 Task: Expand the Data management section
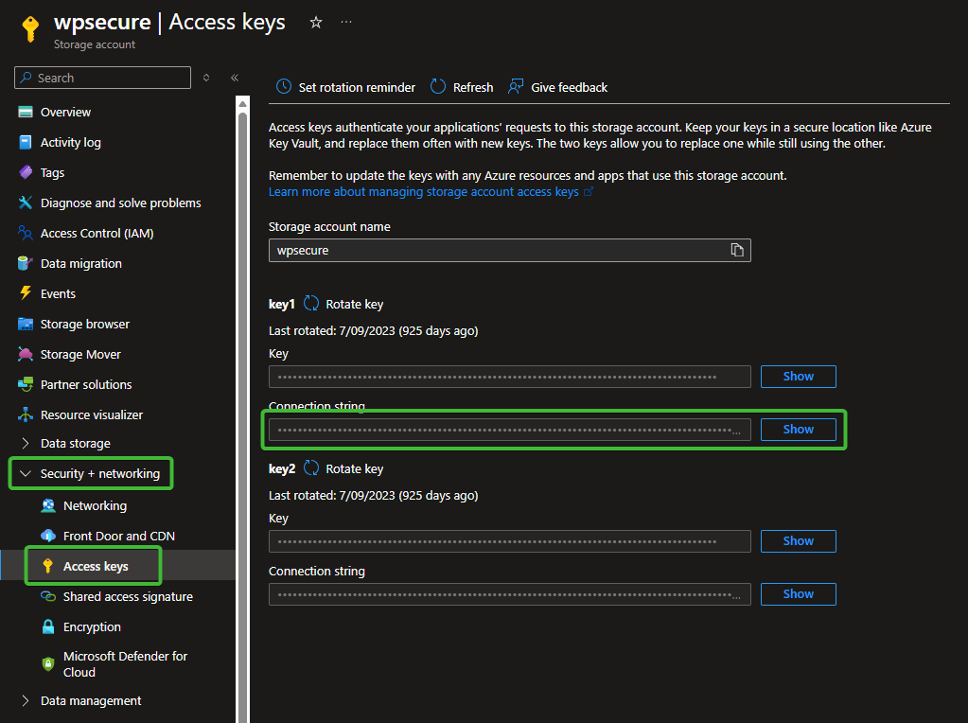click(x=91, y=700)
